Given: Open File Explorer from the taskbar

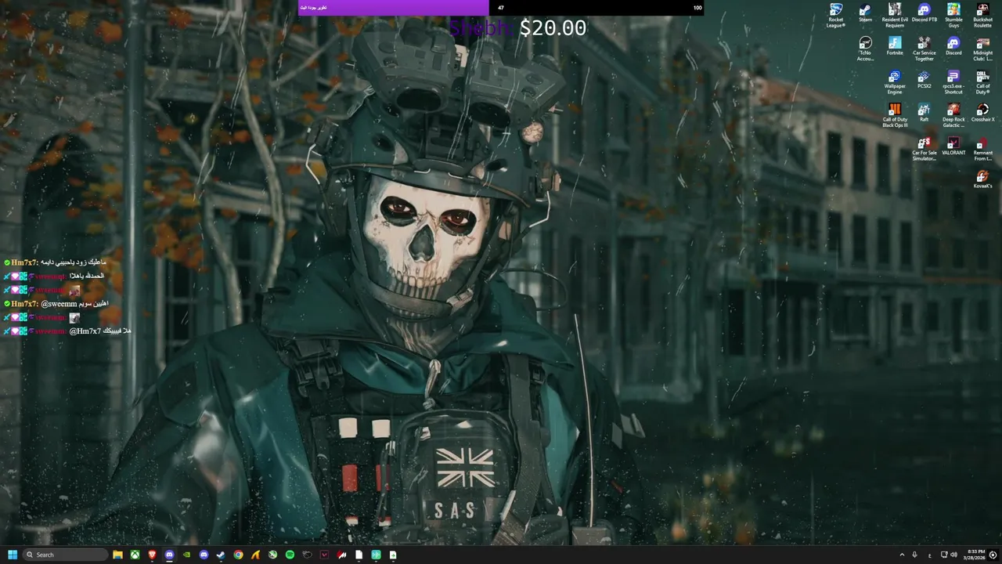Looking at the screenshot, I should (x=117, y=555).
